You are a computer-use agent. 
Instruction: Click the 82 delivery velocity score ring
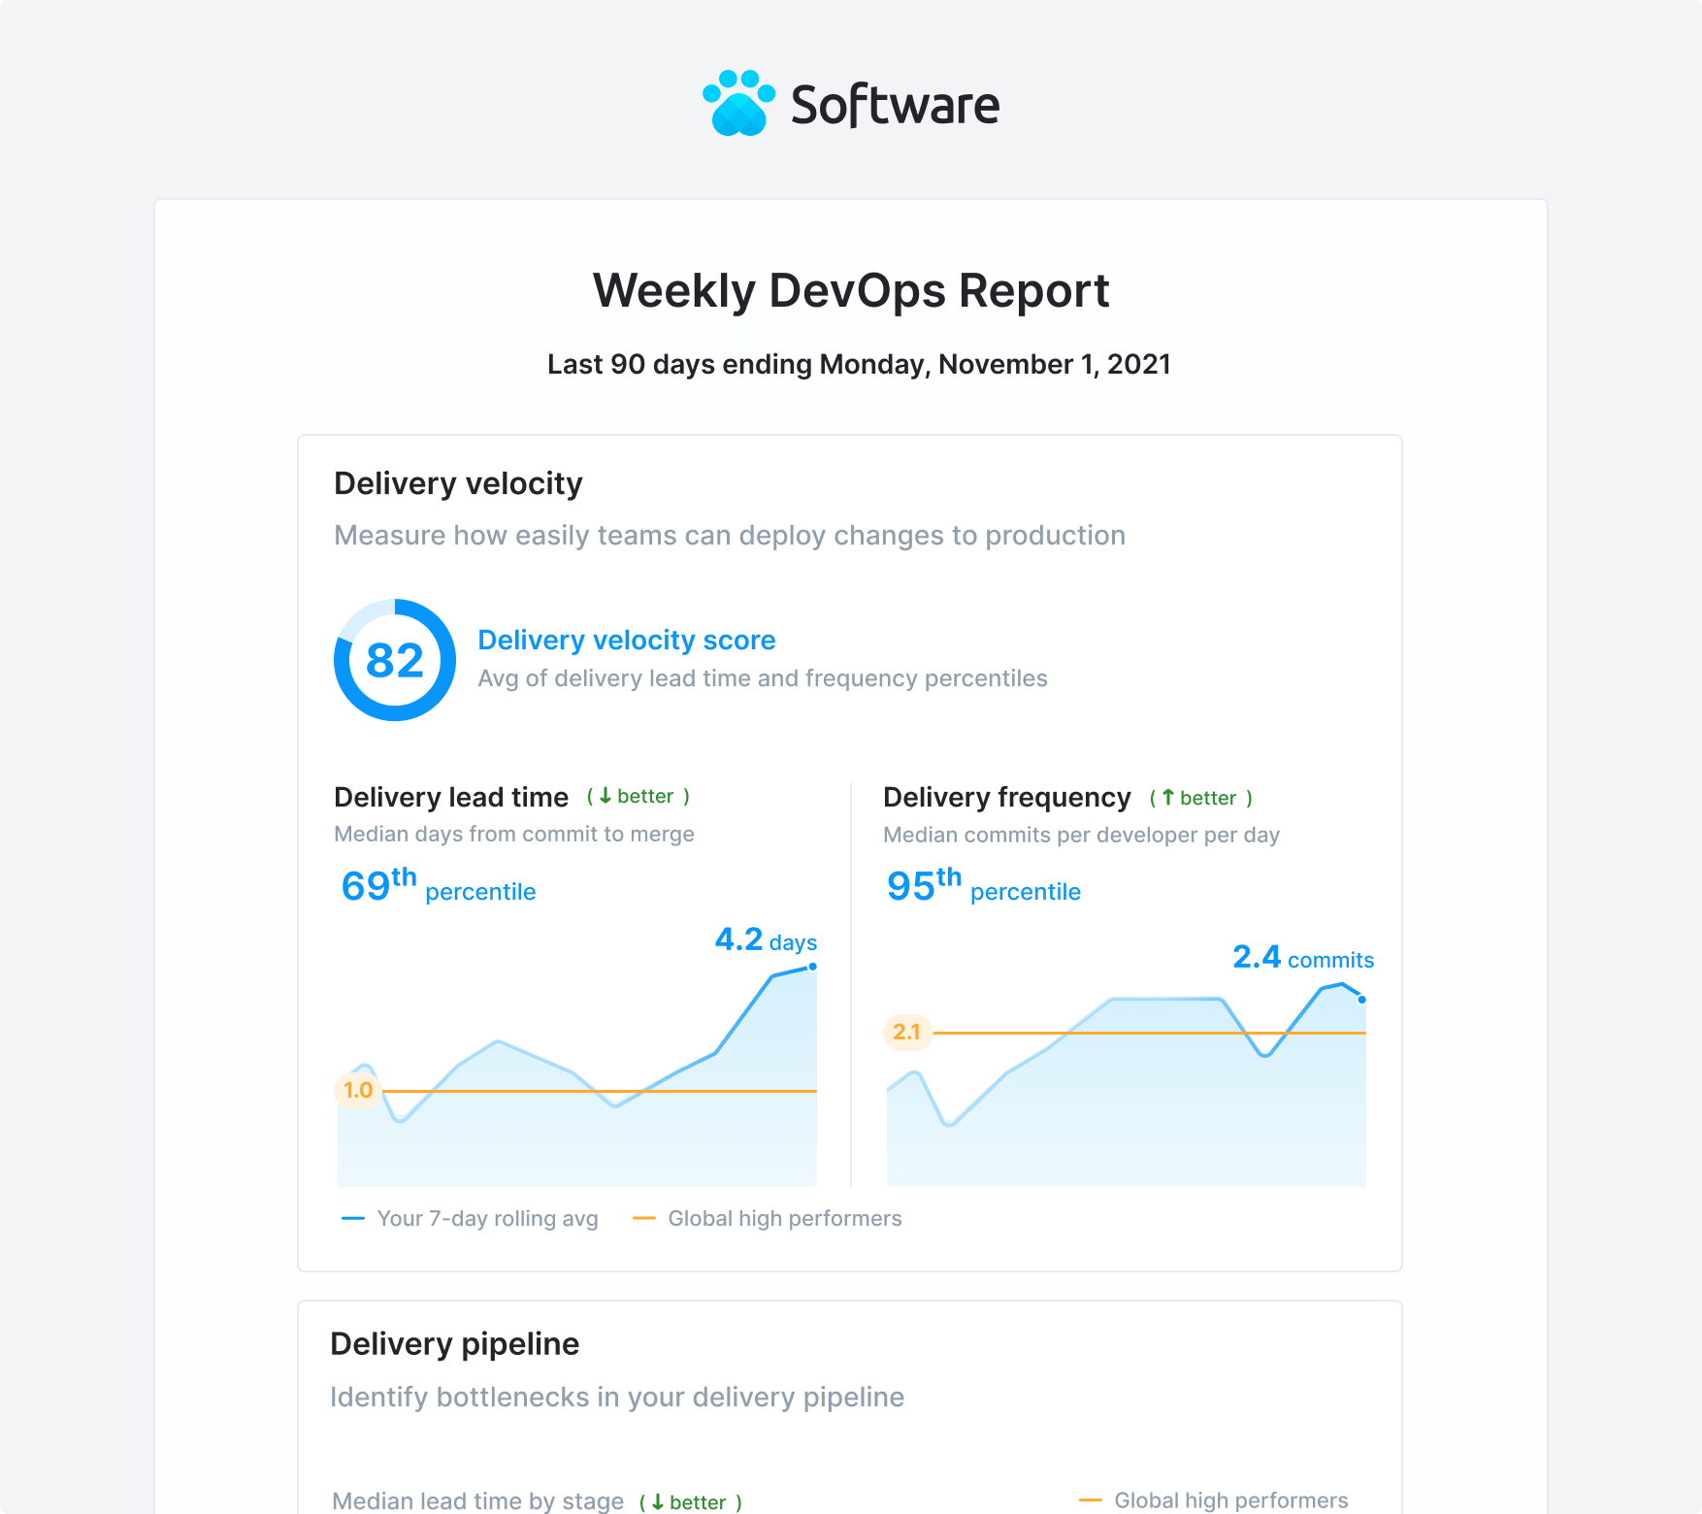[x=394, y=661]
